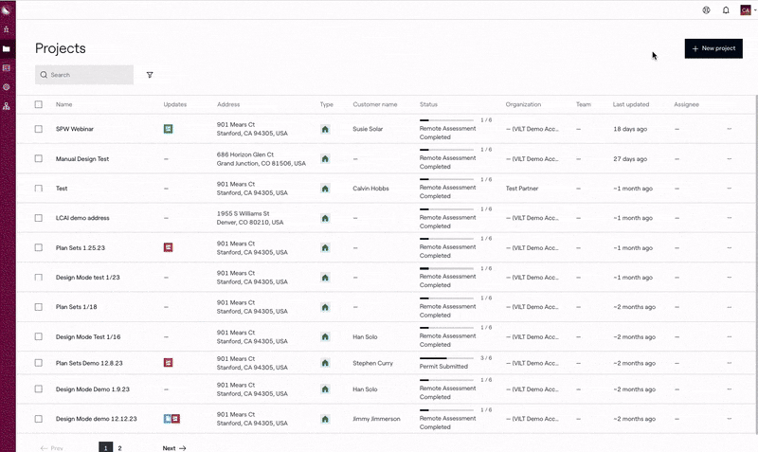Click address 1955 S Williams St
Image resolution: width=758 pixels, height=452 pixels.
(x=244, y=213)
